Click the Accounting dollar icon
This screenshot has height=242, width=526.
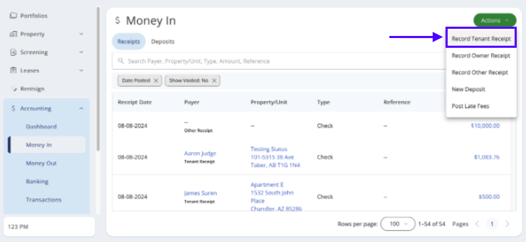pyautogui.click(x=13, y=108)
